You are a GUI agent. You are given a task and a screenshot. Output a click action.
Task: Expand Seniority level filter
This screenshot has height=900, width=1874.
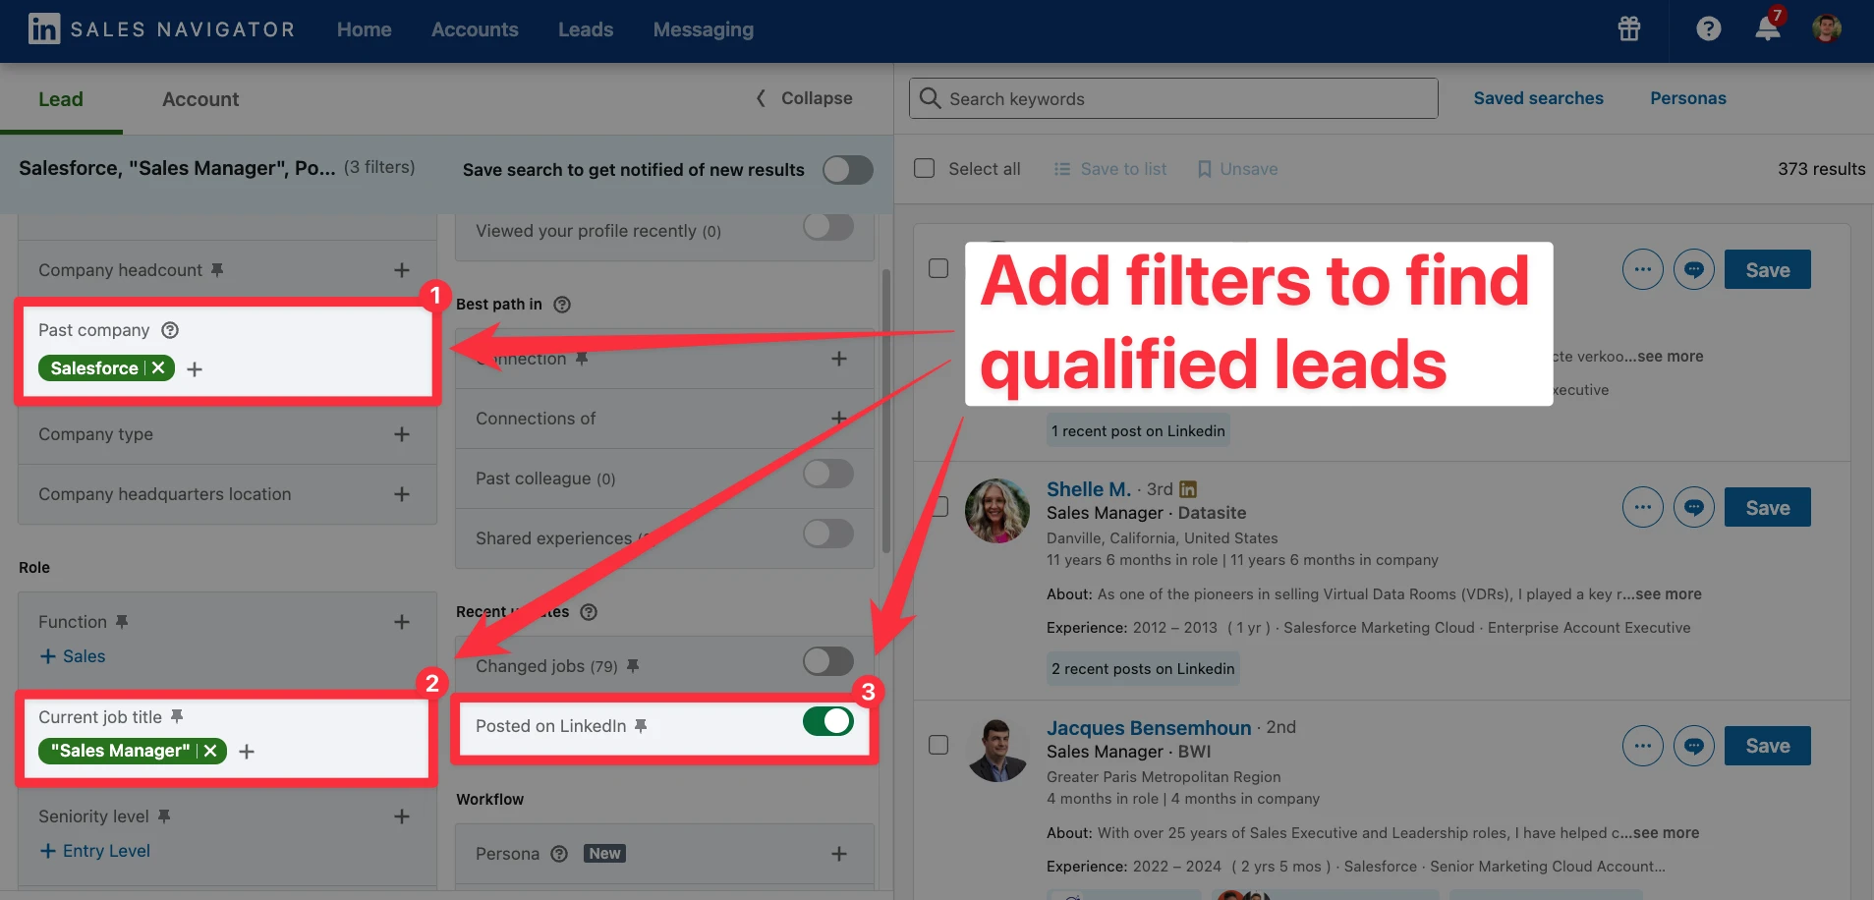click(402, 816)
